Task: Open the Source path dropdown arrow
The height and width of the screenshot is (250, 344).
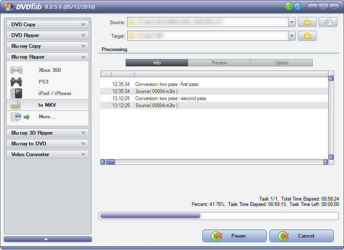Action: coord(292,22)
